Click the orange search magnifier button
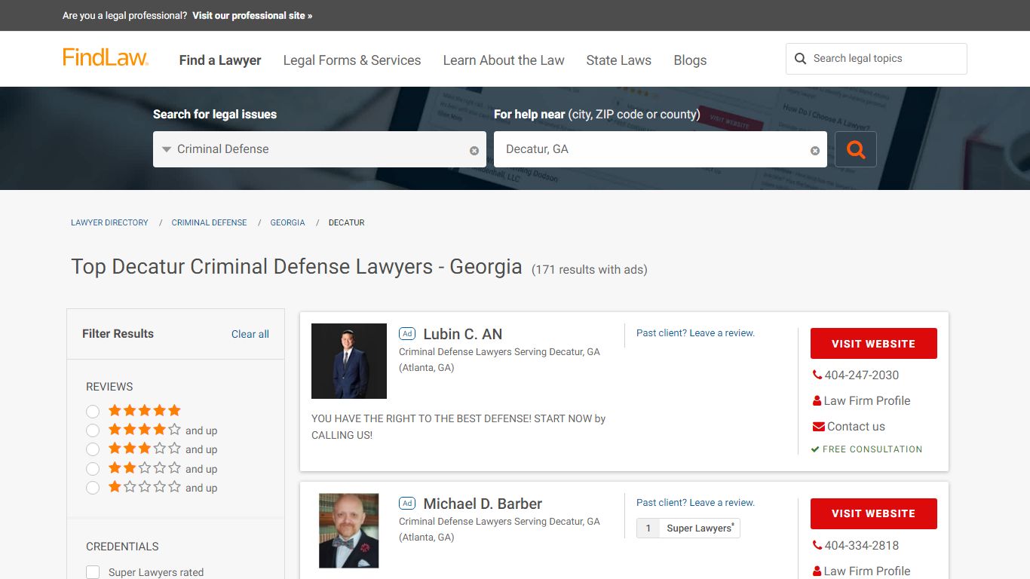The height and width of the screenshot is (579, 1030). click(856, 149)
